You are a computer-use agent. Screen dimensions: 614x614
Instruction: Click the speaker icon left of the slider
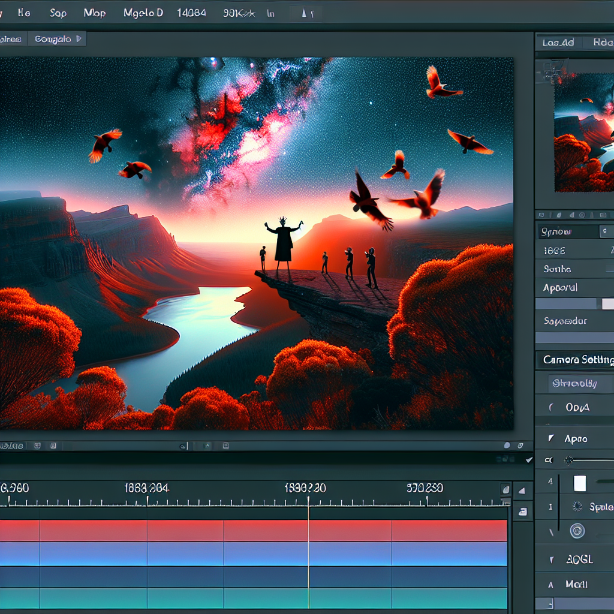pyautogui.click(x=548, y=460)
